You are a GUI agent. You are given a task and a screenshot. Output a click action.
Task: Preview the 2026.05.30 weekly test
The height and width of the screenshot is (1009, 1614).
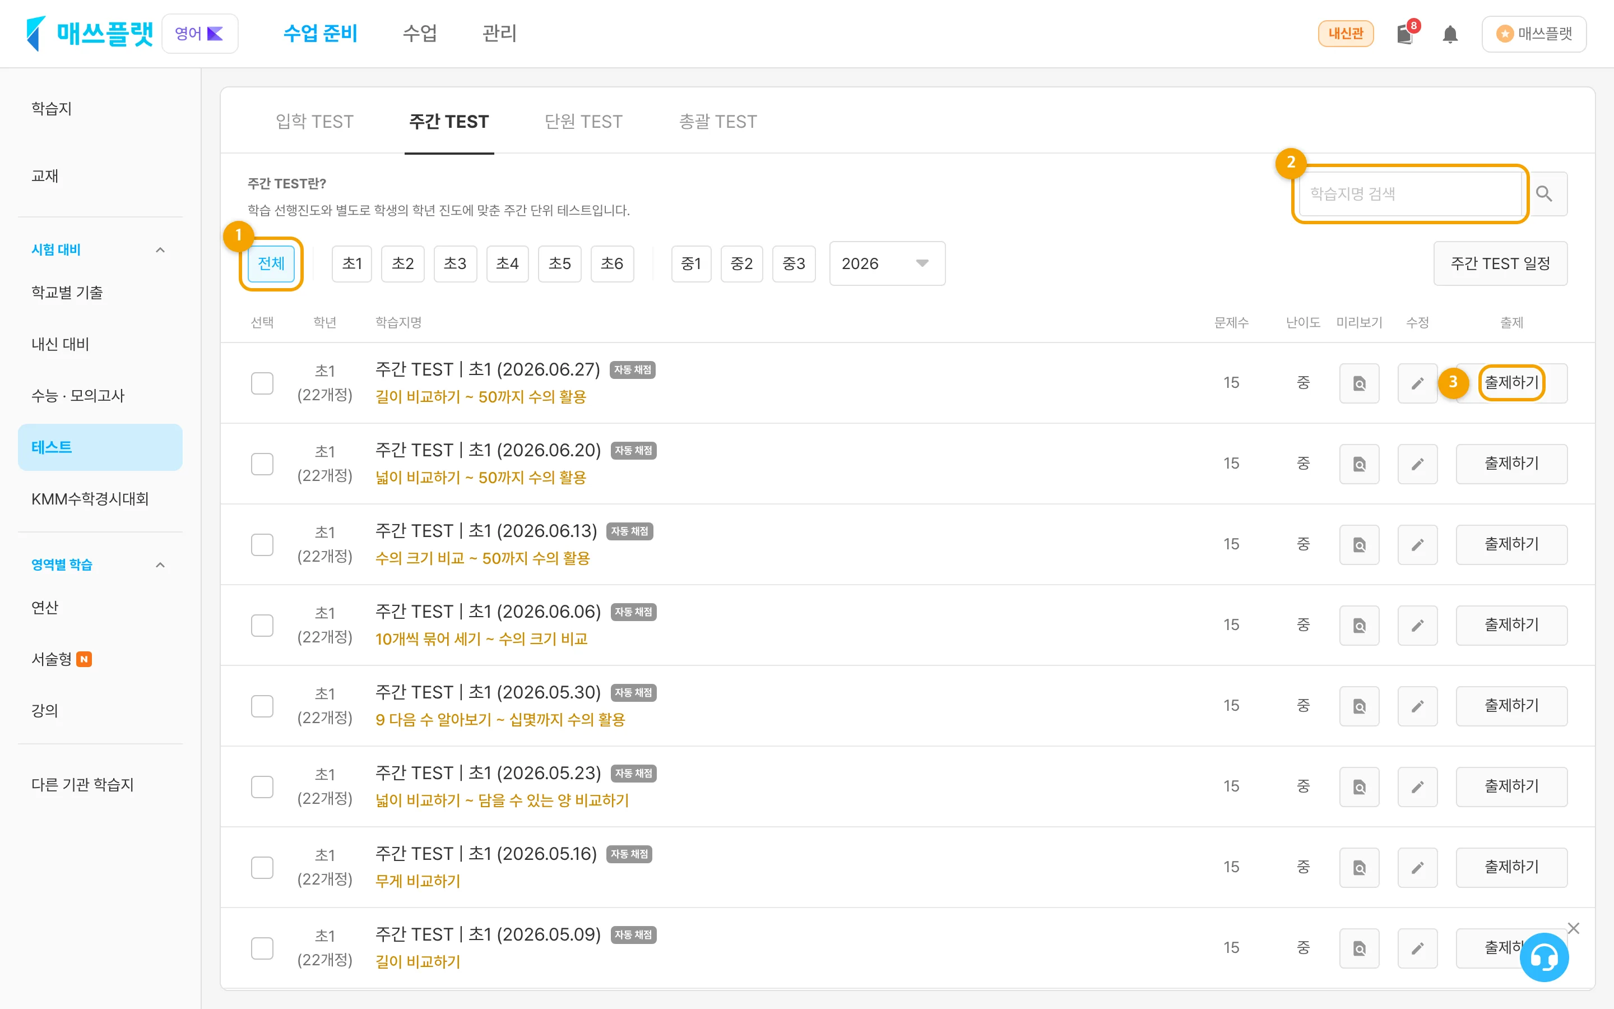click(x=1359, y=706)
